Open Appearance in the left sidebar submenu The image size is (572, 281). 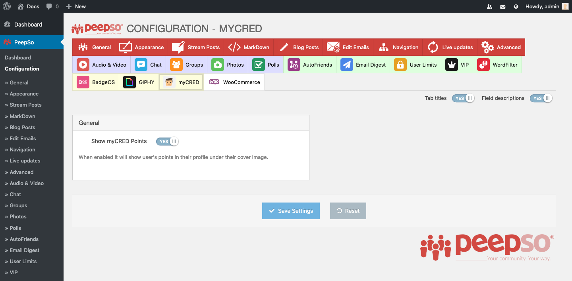coord(22,94)
